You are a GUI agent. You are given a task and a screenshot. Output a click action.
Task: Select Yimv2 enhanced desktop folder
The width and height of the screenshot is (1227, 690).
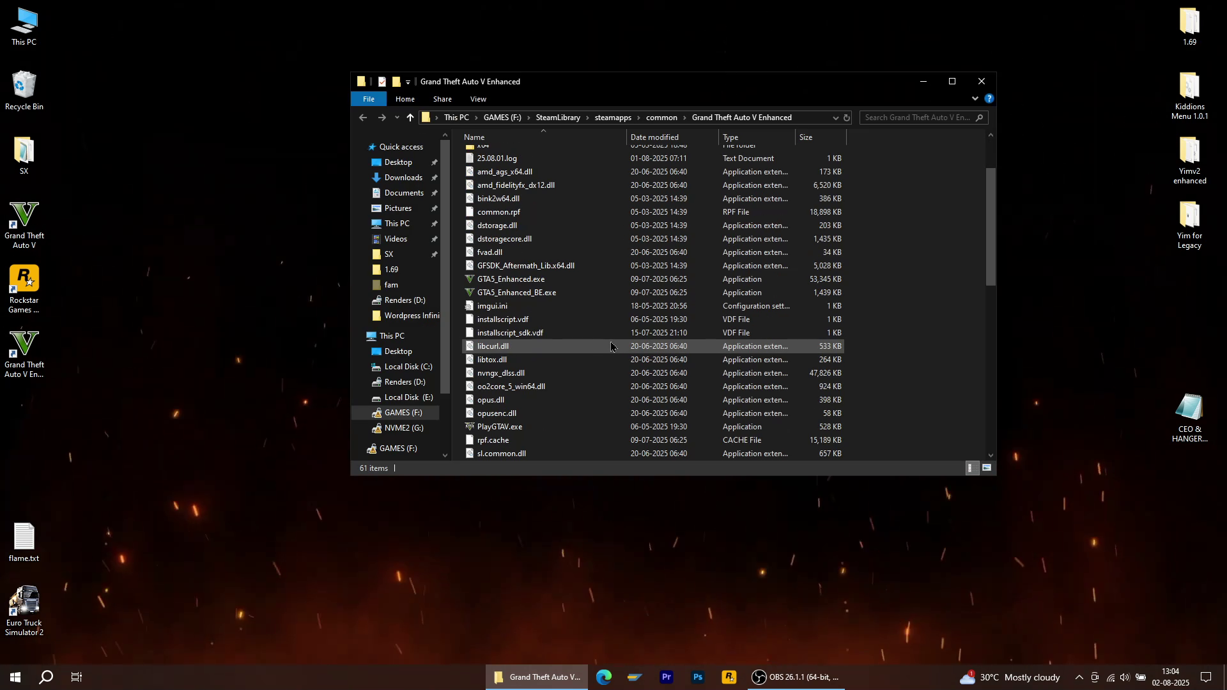click(x=1189, y=160)
